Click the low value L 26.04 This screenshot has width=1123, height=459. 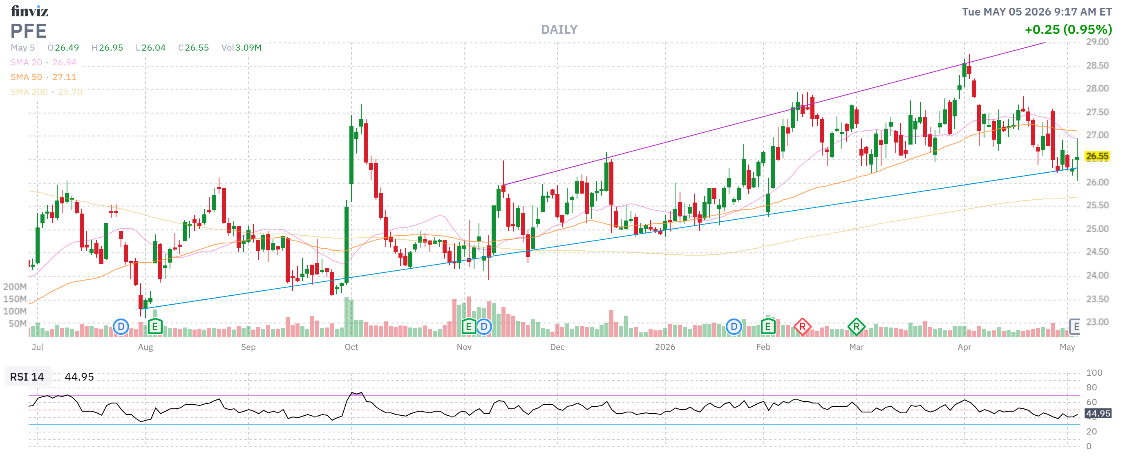coord(150,47)
